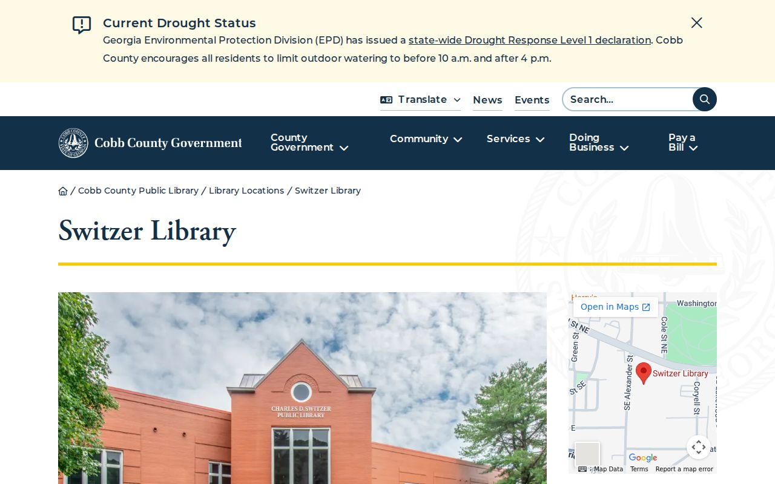Click the Google logo on the map

pyautogui.click(x=642, y=458)
